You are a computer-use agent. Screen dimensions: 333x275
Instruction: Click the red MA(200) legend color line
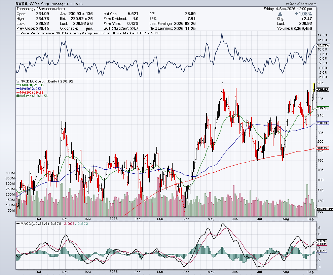(x=18, y=93)
